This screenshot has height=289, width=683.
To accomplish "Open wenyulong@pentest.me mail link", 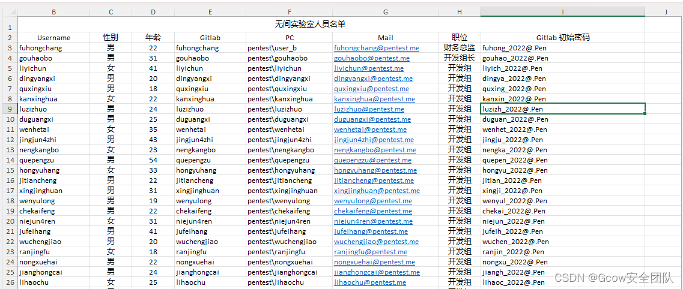I will [x=373, y=201].
